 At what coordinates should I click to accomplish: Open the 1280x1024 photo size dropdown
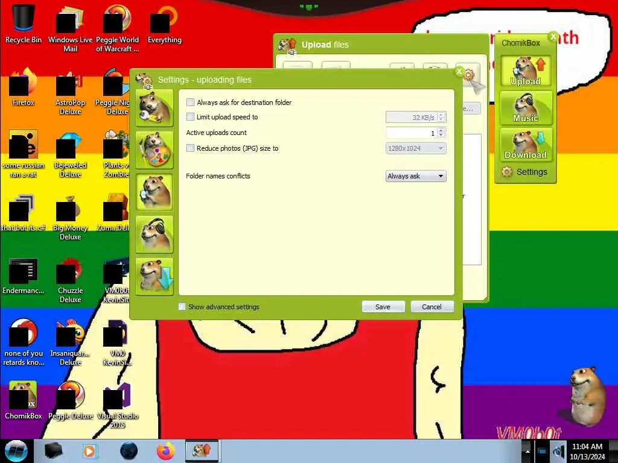pyautogui.click(x=416, y=148)
